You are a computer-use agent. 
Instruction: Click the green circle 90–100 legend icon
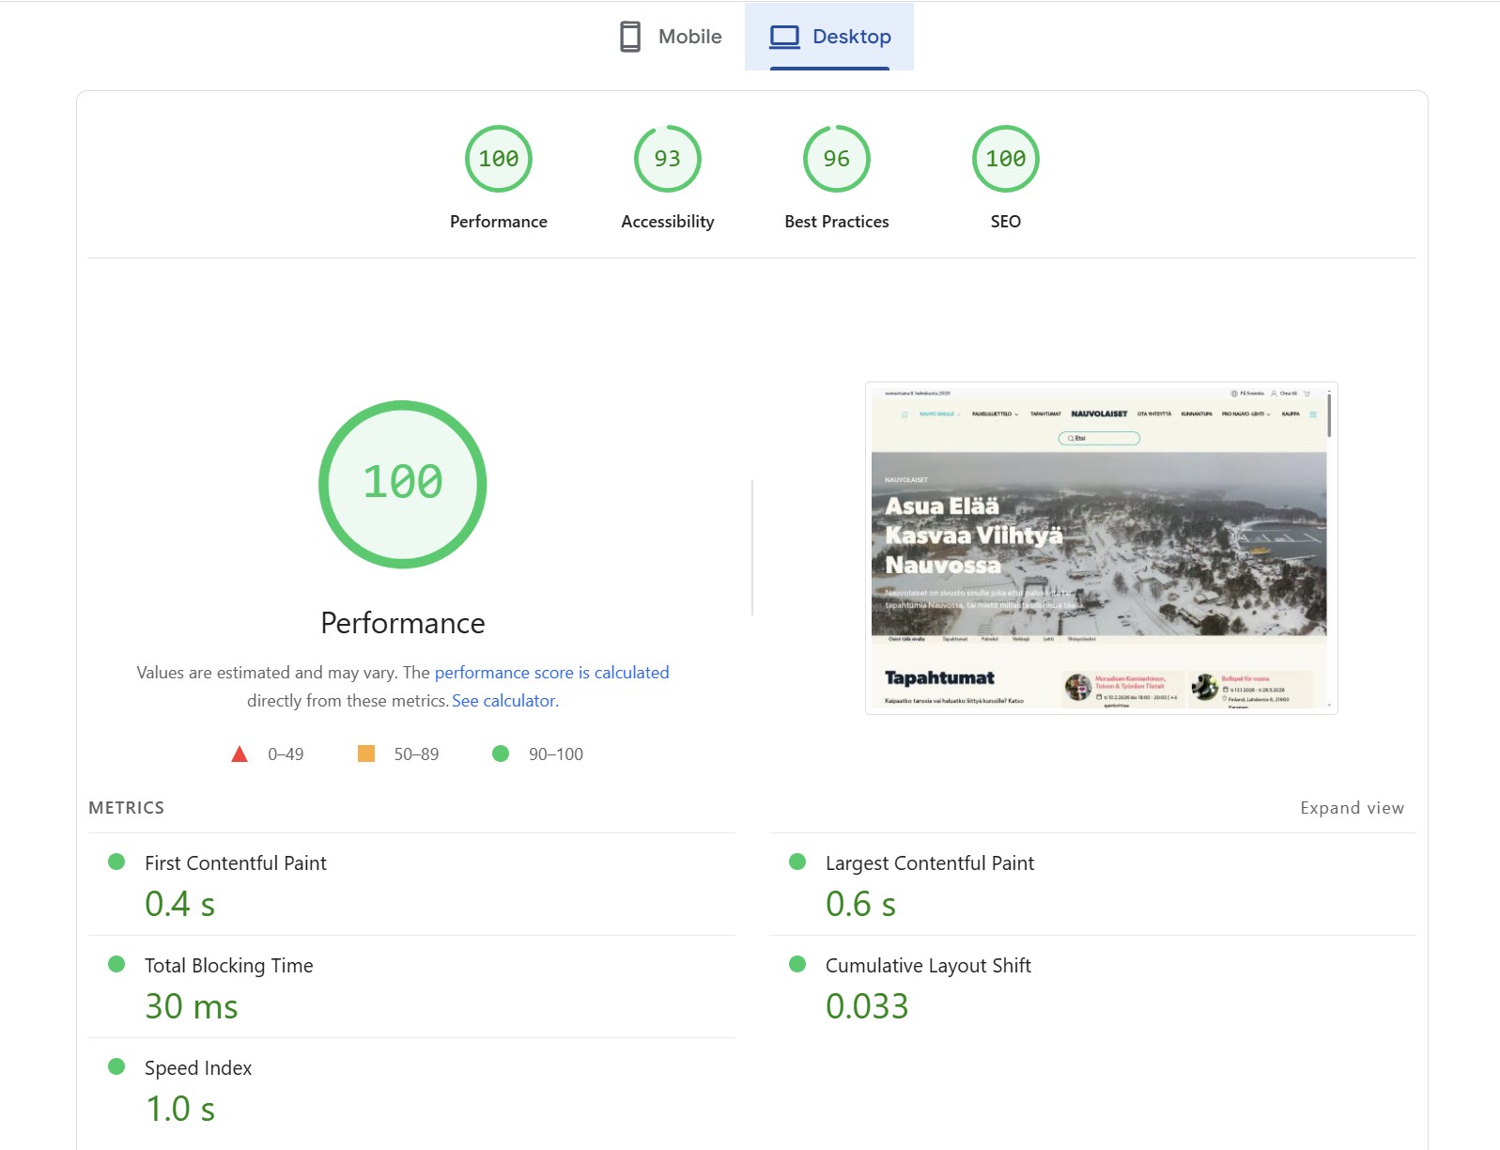[501, 754]
